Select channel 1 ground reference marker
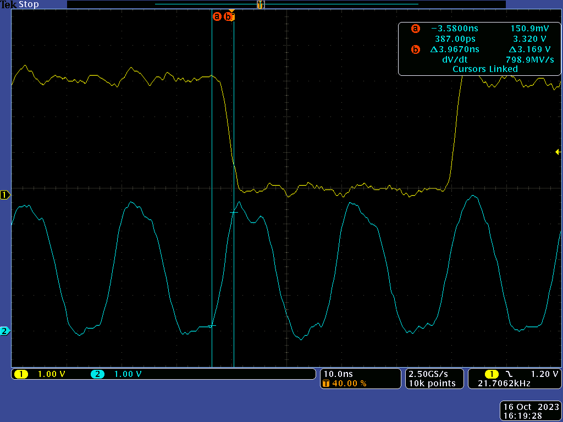 [5, 195]
